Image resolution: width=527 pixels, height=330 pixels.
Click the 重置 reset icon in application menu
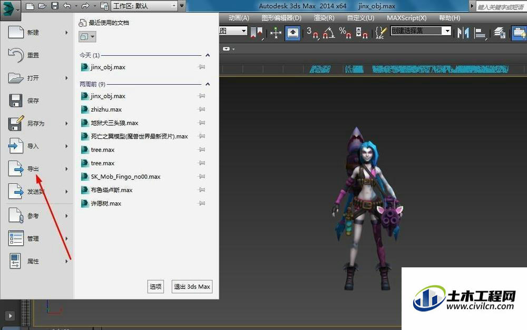[x=16, y=55]
